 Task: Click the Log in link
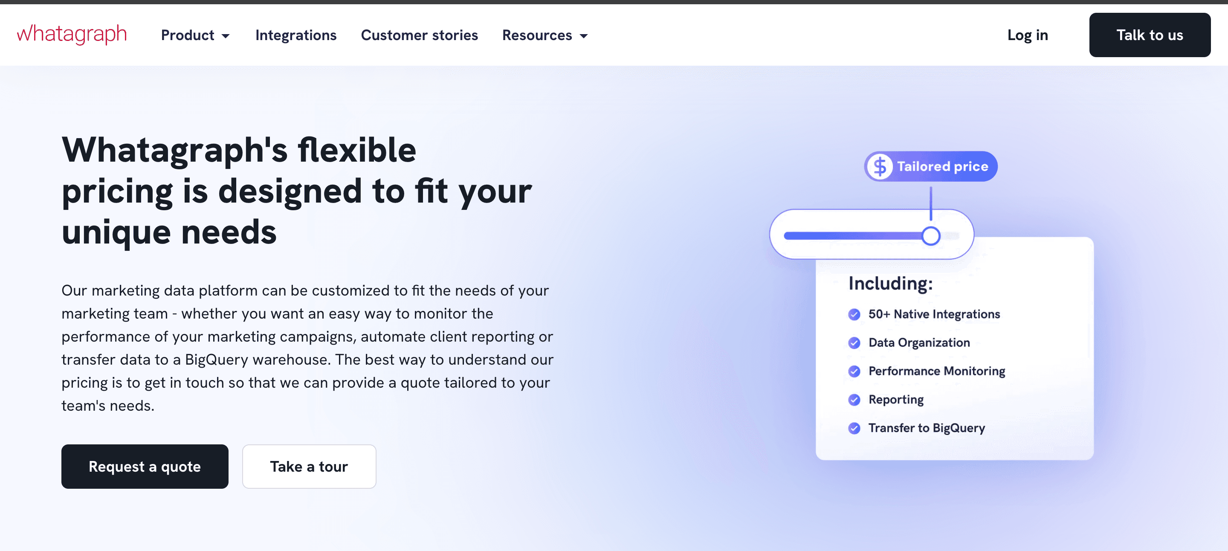(1027, 35)
